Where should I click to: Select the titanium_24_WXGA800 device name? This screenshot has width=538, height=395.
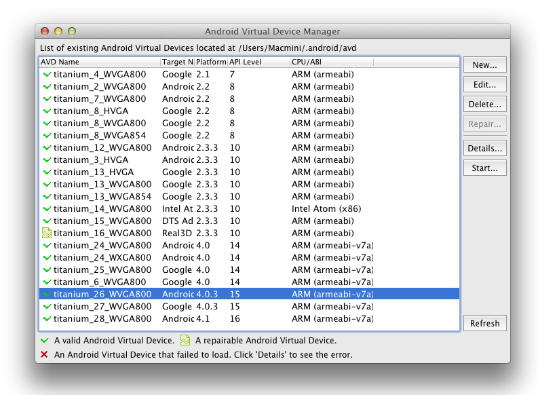102,257
